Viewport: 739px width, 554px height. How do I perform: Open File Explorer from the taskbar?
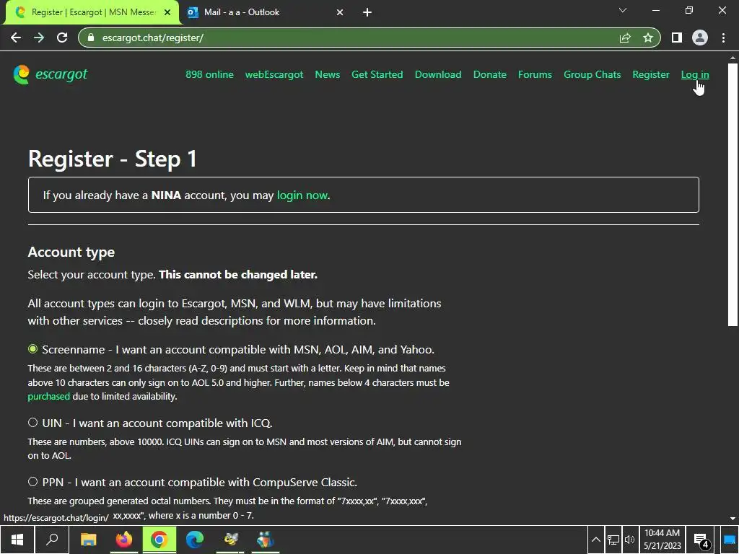click(x=88, y=540)
